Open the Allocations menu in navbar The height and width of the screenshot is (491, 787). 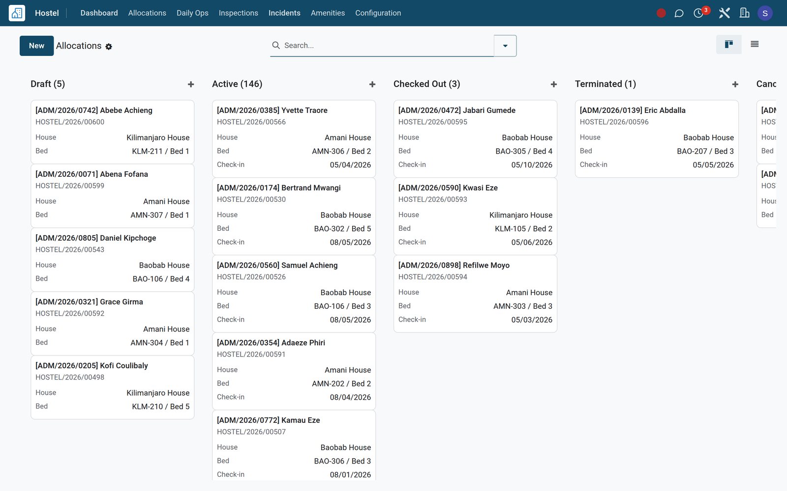click(147, 13)
